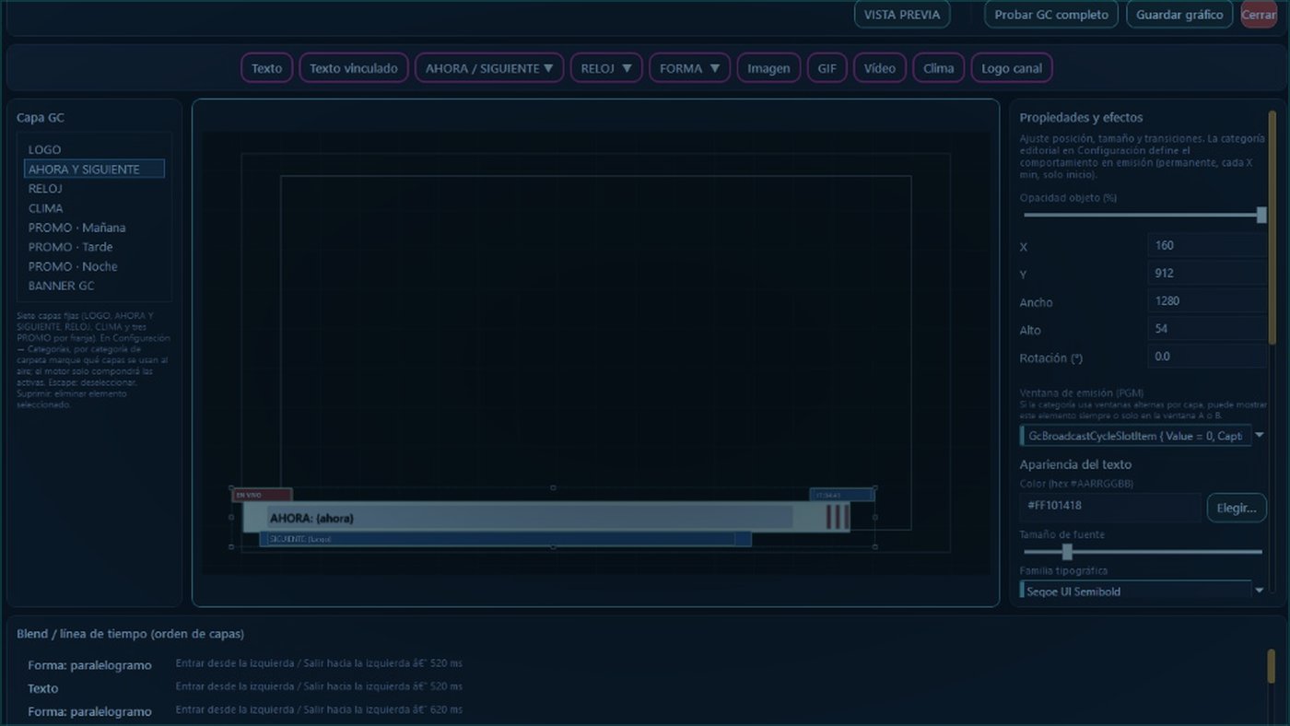Select the Texto row in the timeline
1290x726 pixels.
pyautogui.click(x=42, y=688)
